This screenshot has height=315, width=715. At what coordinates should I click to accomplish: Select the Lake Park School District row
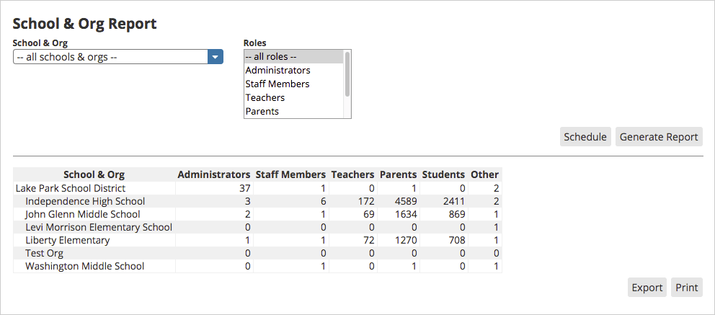[257, 188]
